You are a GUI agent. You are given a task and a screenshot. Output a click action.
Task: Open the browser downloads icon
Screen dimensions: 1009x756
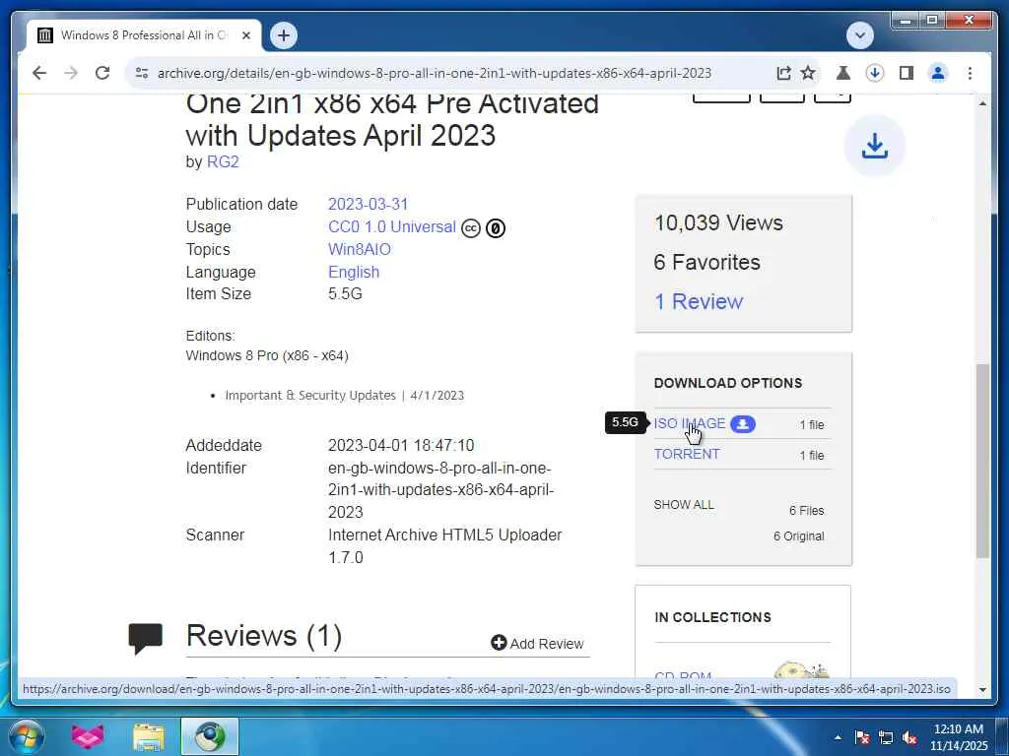click(875, 73)
